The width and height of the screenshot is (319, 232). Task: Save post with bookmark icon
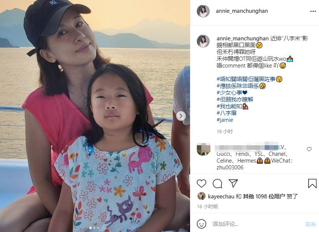pos(312,183)
